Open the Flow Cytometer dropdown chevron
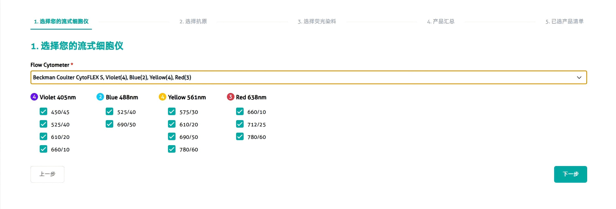This screenshot has width=616, height=209. [579, 78]
